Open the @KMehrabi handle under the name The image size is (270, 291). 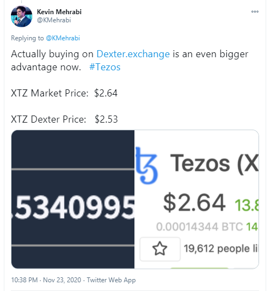click(x=54, y=20)
